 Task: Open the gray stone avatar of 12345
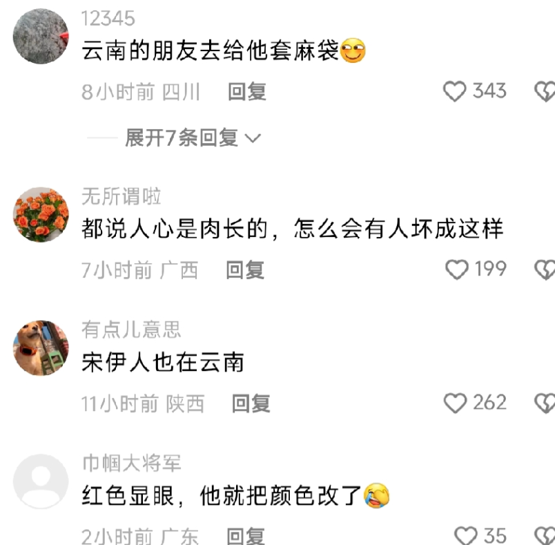click(x=41, y=37)
